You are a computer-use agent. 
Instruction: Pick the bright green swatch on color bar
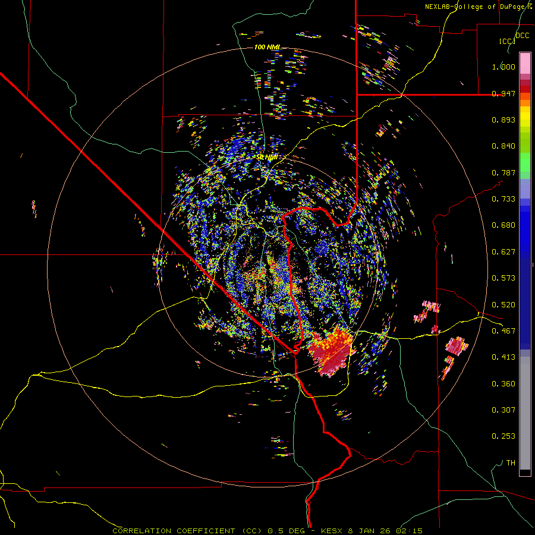525,163
